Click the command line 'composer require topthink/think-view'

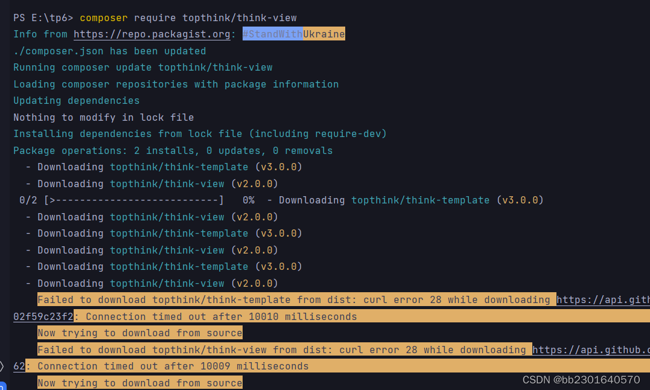188,18
